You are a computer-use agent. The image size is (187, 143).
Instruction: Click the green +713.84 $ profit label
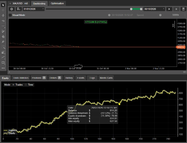96,22
